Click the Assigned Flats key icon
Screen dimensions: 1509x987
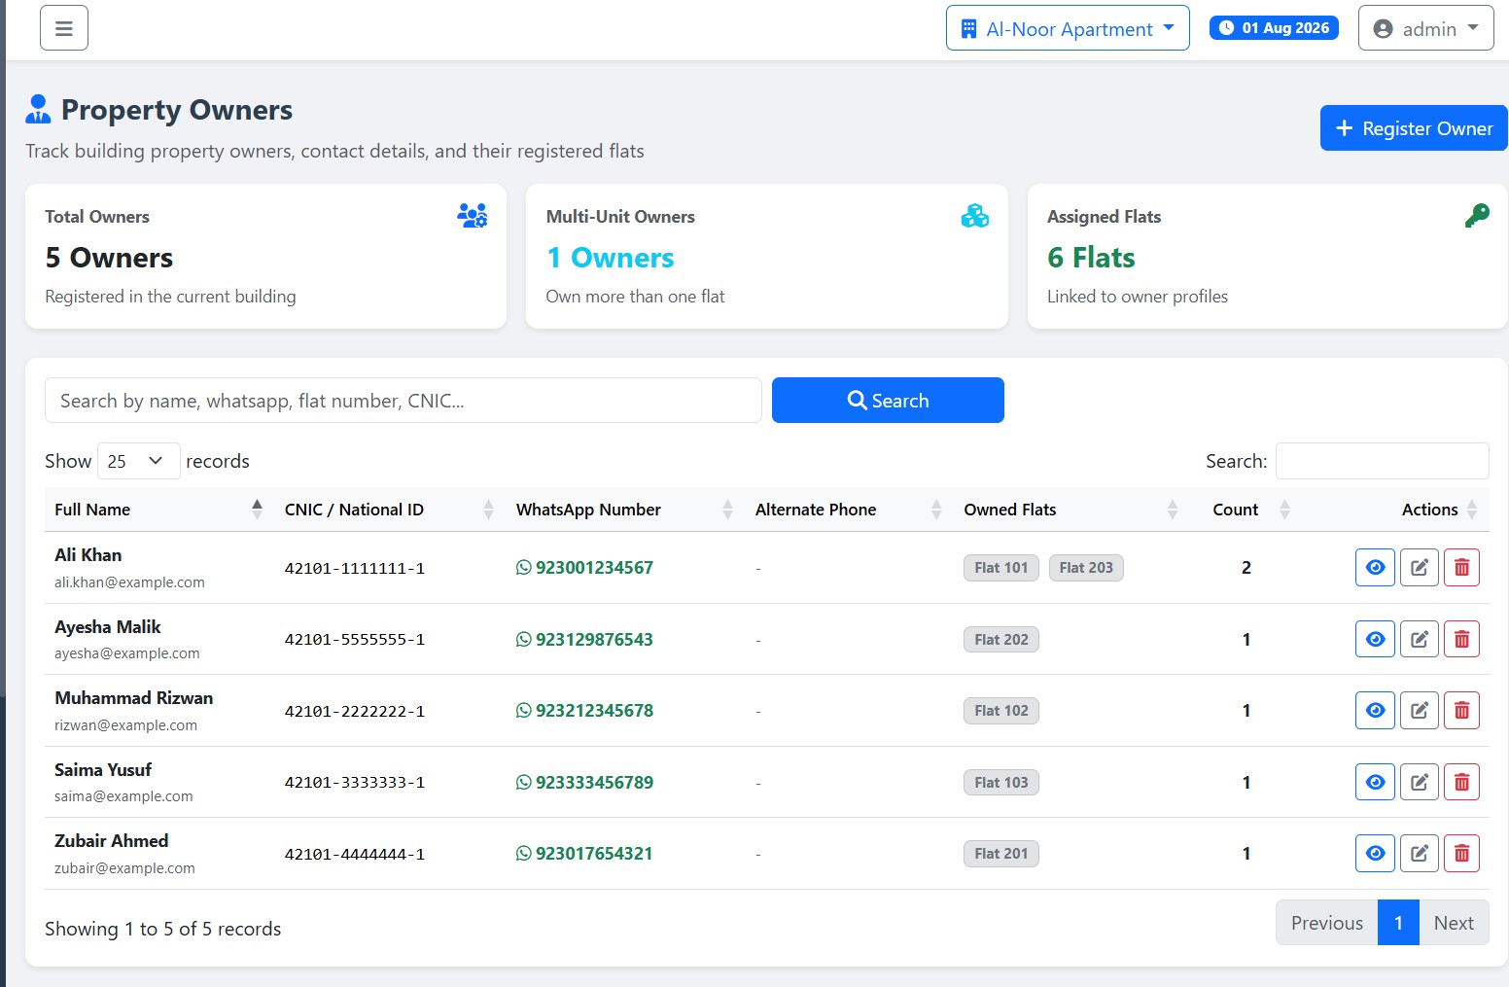point(1477,216)
